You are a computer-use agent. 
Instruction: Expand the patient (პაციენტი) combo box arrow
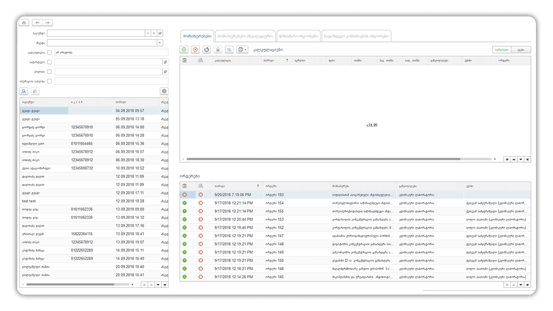coord(147,33)
